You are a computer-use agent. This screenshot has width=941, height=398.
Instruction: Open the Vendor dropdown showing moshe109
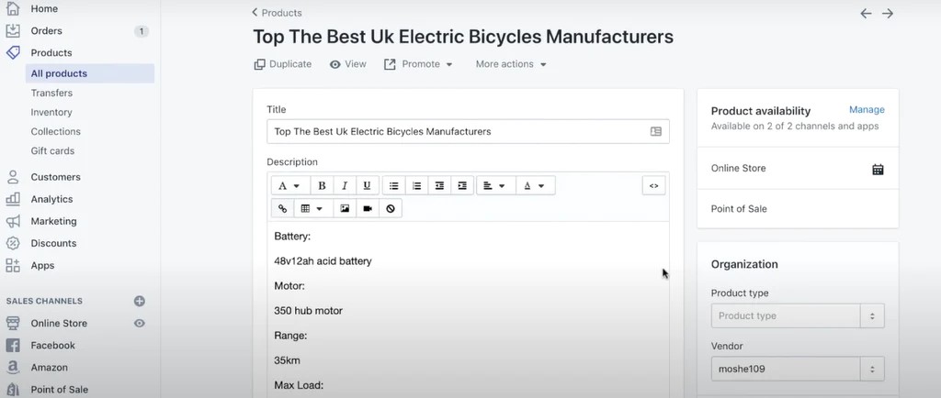tap(797, 370)
